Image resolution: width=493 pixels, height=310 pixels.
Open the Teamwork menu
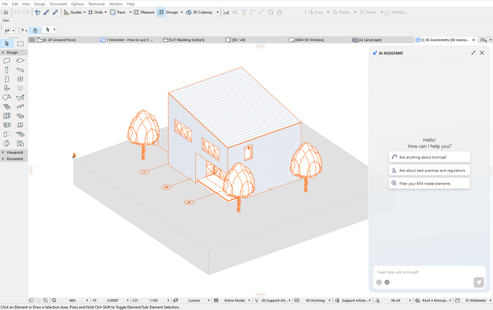click(x=96, y=4)
